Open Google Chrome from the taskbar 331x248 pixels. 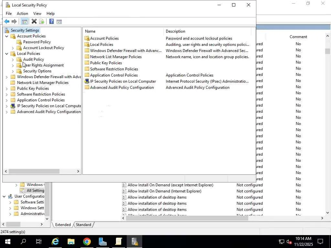(x=87, y=242)
